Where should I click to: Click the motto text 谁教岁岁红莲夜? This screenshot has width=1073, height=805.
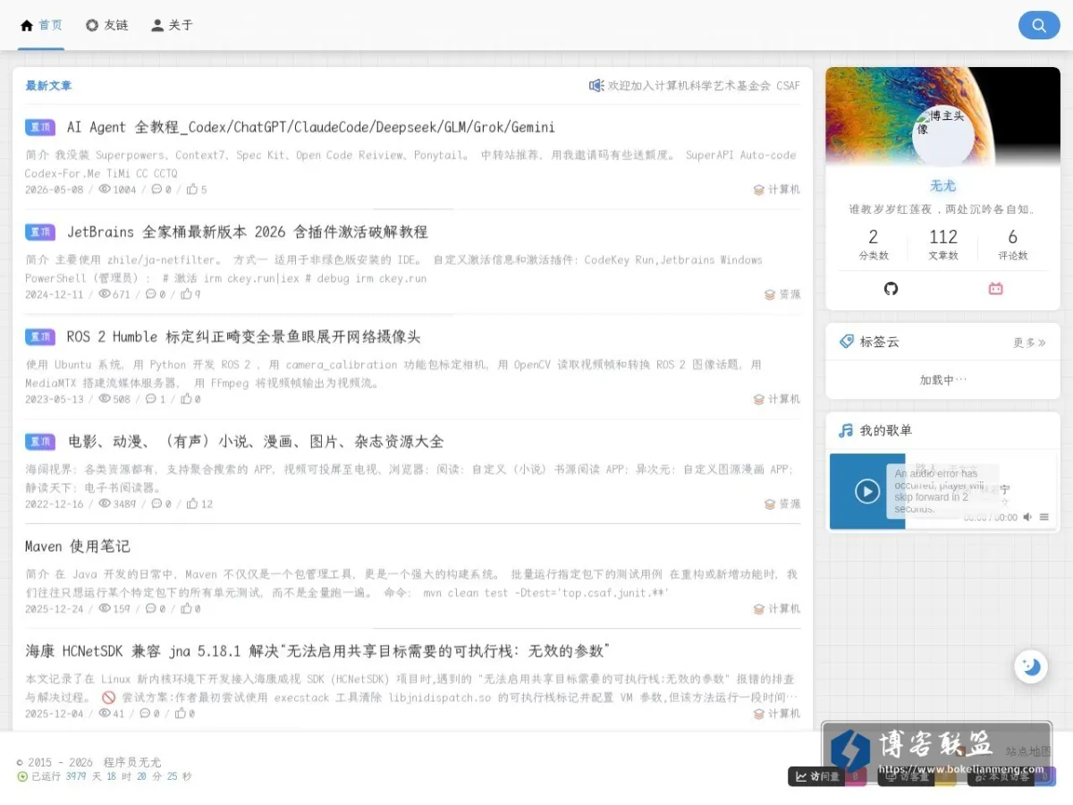942,209
